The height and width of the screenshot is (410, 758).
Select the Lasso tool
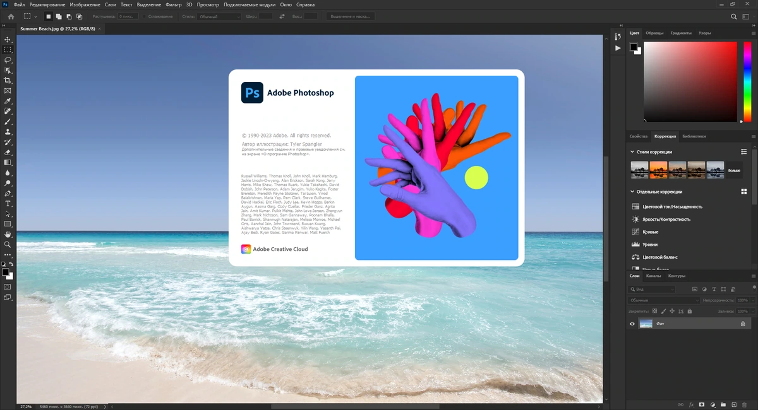[8, 60]
